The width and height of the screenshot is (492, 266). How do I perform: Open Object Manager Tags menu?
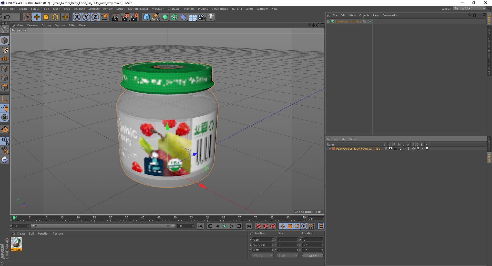(376, 15)
